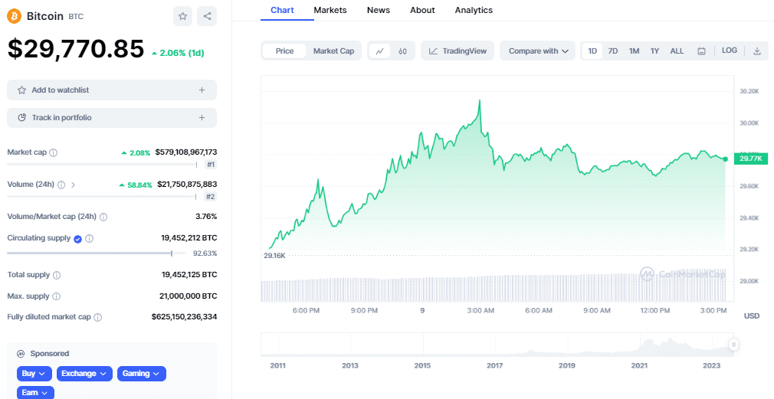Click the Max. supply info icon

[56, 296]
